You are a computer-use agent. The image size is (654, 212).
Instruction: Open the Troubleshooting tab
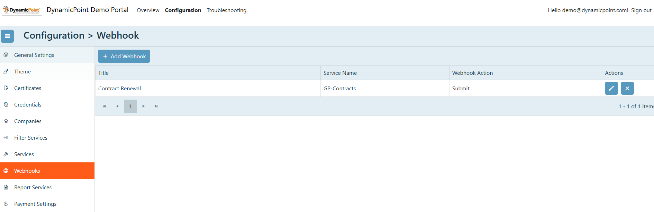click(x=227, y=10)
